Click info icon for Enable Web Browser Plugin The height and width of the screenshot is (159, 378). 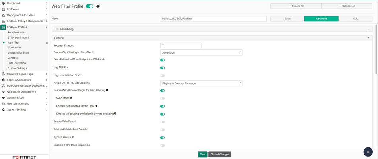pyautogui.click(x=107, y=90)
